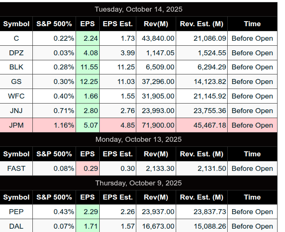Open the PEP symbol link
The image size is (285, 232).
pos(16,212)
